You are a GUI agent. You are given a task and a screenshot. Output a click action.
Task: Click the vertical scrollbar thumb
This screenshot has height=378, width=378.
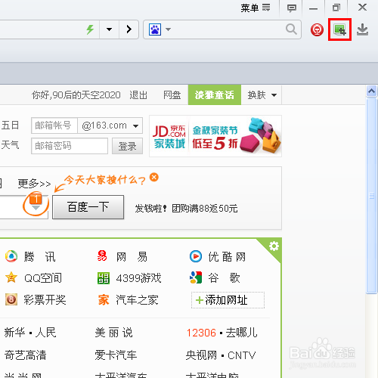[372, 196]
